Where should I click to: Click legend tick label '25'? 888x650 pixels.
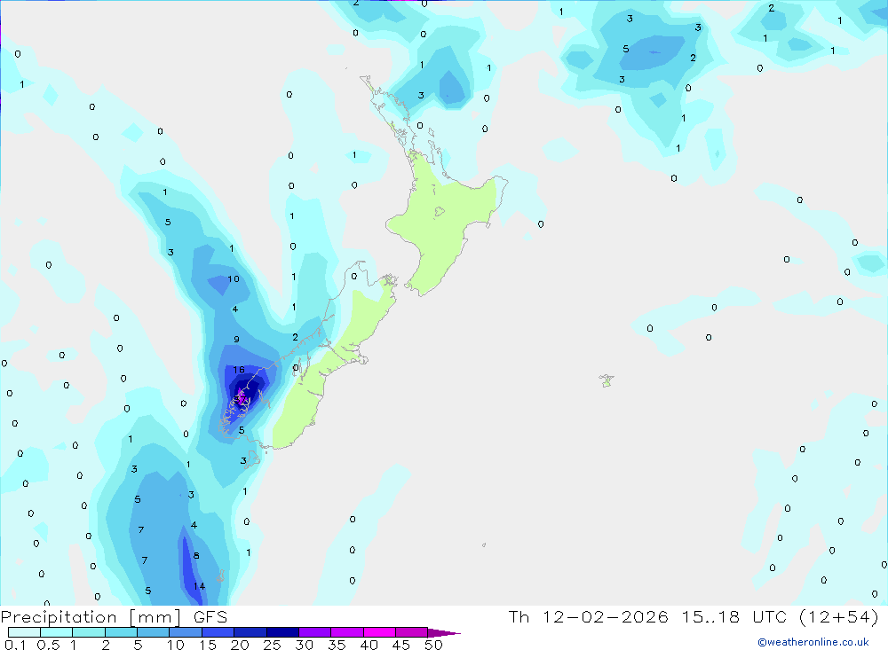(x=273, y=645)
